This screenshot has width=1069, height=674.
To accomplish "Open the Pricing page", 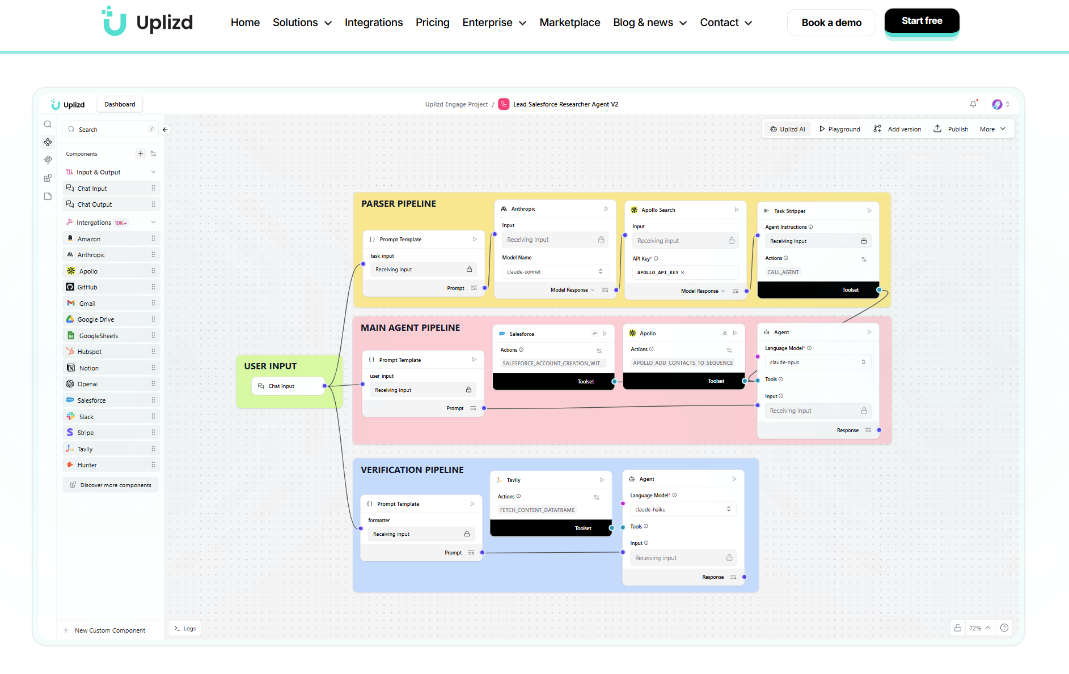I will point(432,23).
